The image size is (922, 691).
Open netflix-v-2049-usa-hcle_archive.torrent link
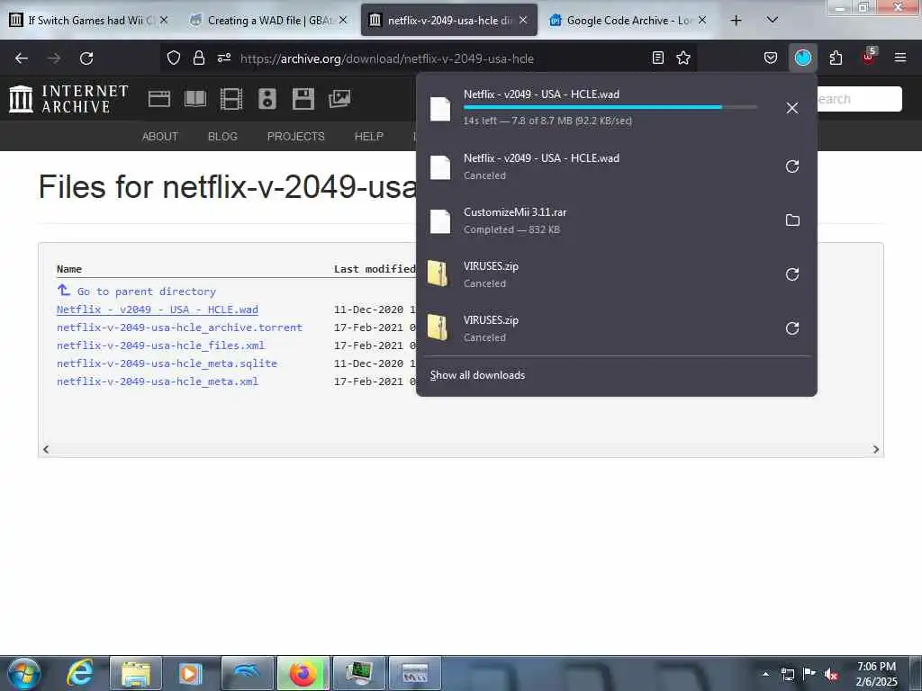pos(179,328)
